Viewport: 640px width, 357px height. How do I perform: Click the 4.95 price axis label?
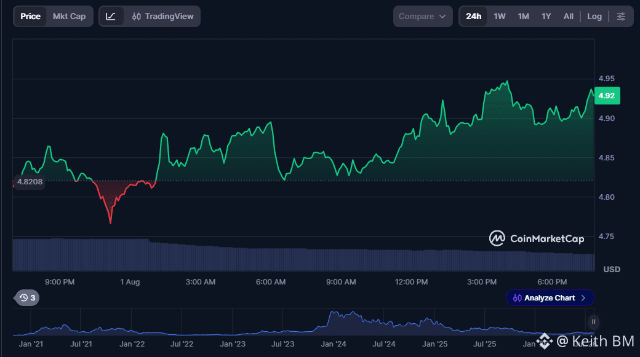[x=607, y=79]
